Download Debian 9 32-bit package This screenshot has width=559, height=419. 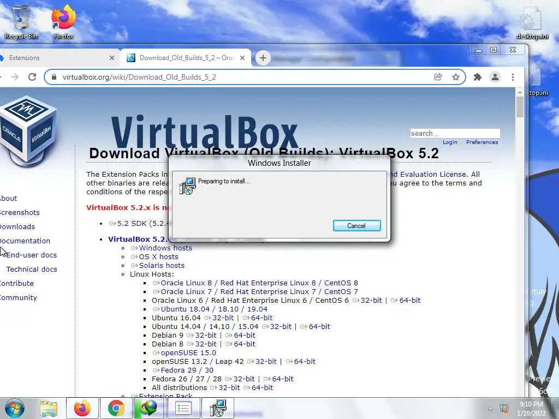point(201,336)
